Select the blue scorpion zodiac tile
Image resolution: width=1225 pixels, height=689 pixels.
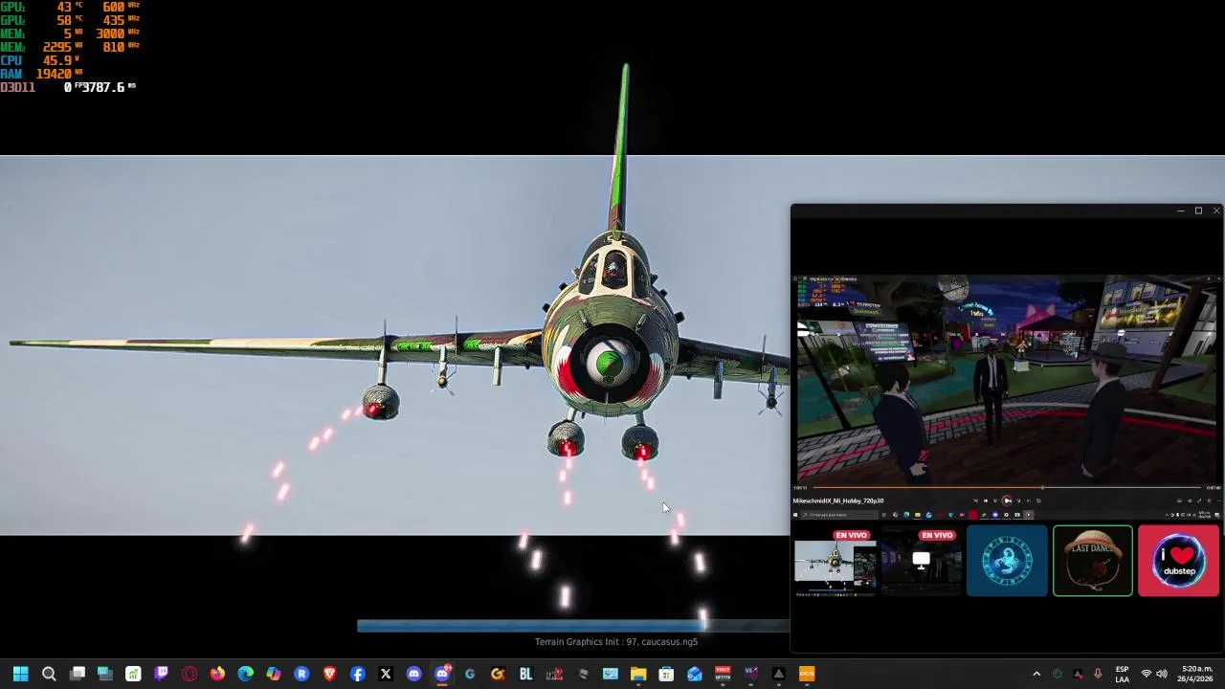[x=1007, y=561]
